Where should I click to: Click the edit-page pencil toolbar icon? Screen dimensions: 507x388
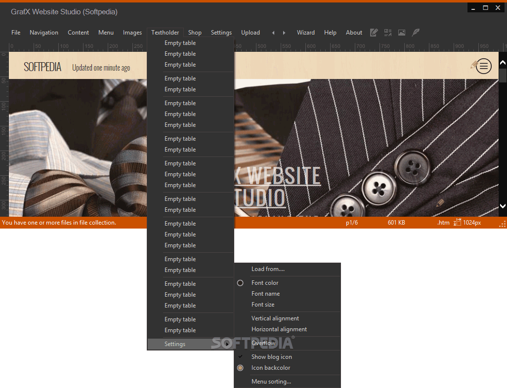pos(374,32)
